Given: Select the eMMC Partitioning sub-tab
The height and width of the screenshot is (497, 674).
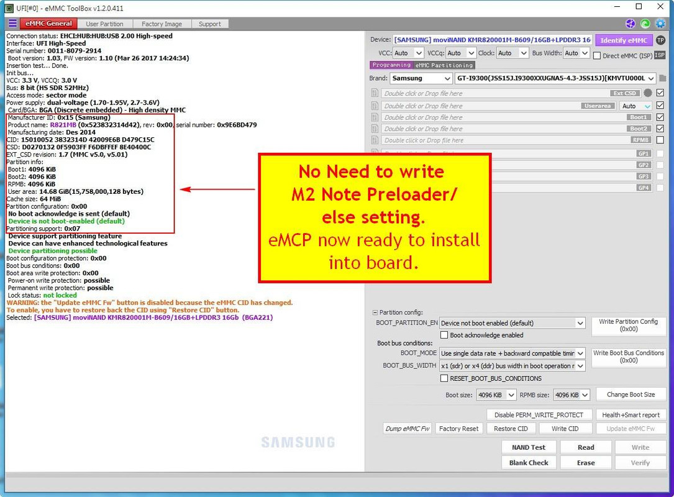Looking at the screenshot, I should 444,65.
